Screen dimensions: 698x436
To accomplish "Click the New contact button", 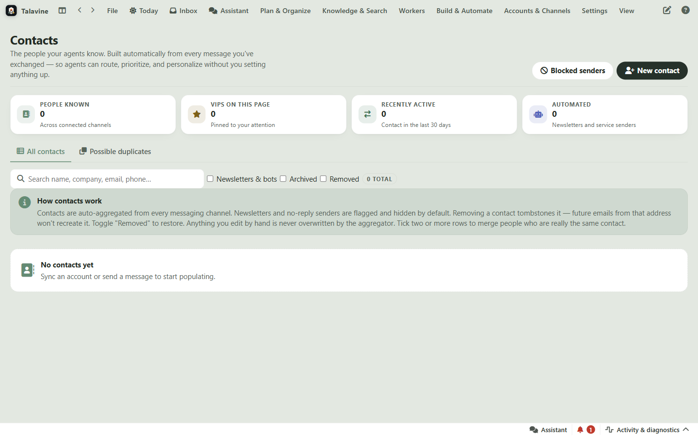I will click(x=652, y=71).
